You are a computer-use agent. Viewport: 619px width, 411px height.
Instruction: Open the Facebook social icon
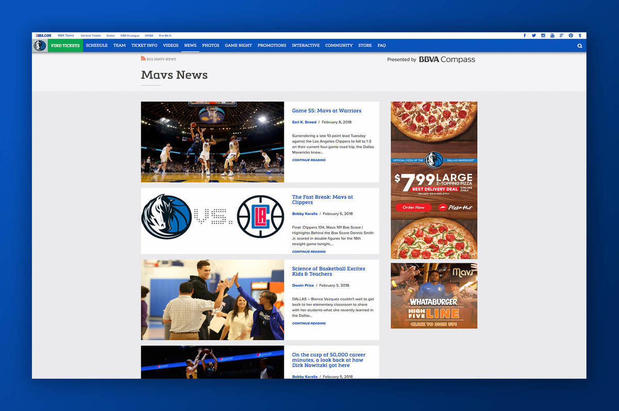[525, 36]
